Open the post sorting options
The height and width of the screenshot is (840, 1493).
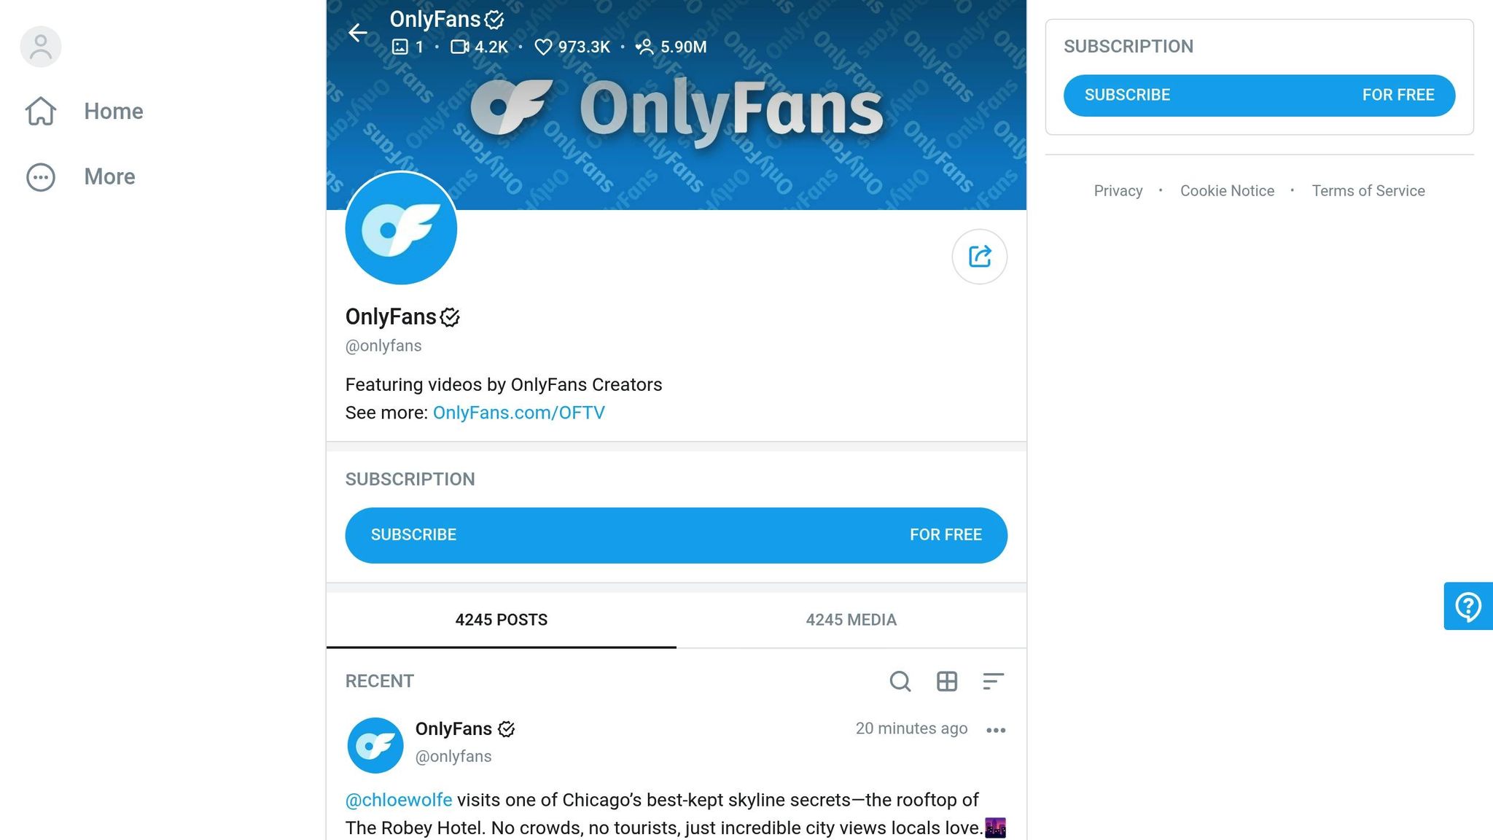(994, 682)
